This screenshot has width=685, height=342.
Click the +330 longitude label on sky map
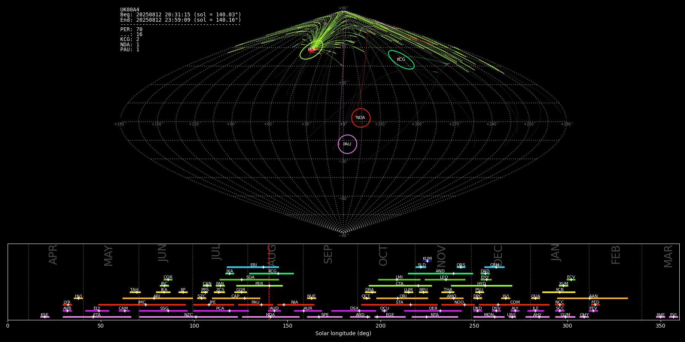[380, 124]
